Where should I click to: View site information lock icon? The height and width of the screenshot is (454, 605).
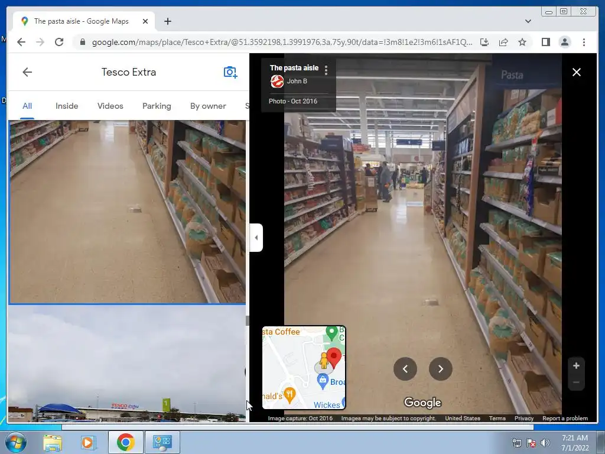[x=83, y=42]
